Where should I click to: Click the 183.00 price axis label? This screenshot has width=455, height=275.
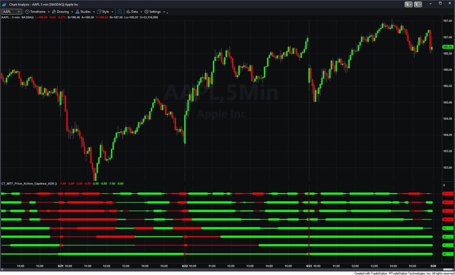coord(447,168)
